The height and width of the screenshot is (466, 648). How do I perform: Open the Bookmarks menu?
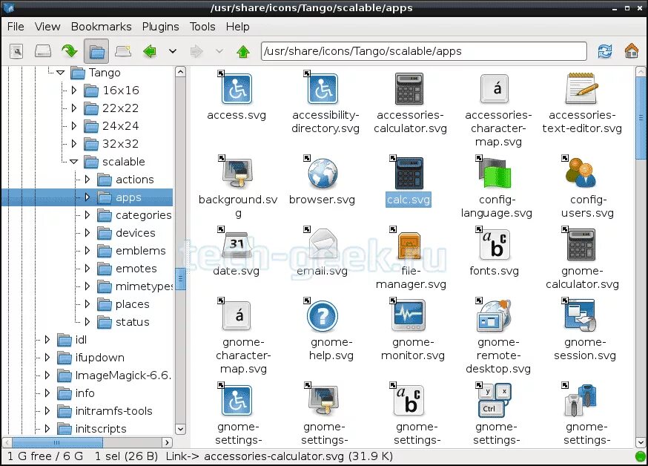[102, 27]
